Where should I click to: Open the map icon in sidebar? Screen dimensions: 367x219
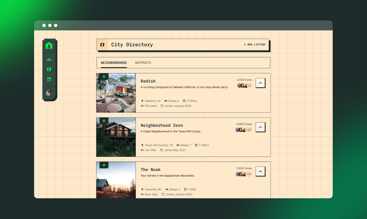click(x=49, y=69)
